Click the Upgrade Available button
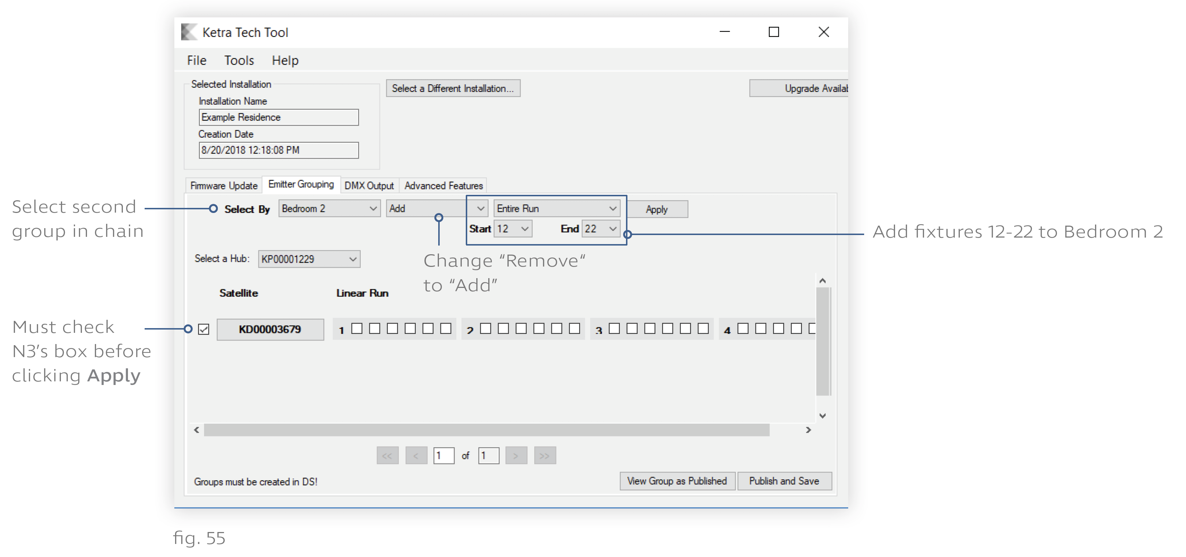Screen dimensions: 1186x557 (799, 88)
